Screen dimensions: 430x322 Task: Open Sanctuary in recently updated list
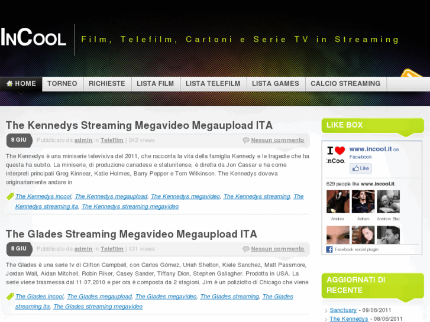click(x=343, y=310)
